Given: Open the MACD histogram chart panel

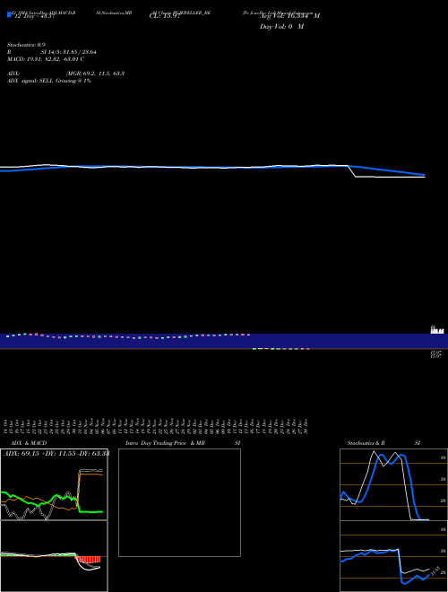Looking at the screenshot, I should tap(54, 556).
